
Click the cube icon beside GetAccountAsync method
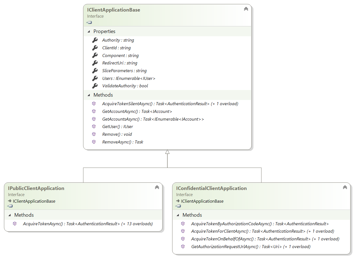pyautogui.click(x=94, y=111)
